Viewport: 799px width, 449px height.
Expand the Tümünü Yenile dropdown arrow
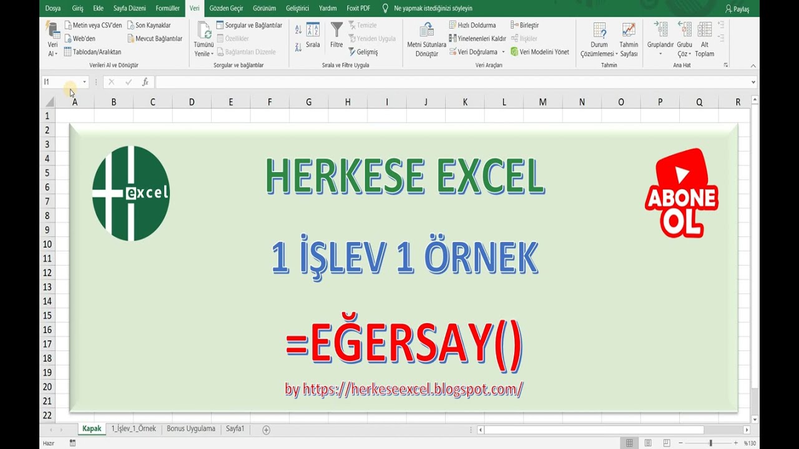point(212,54)
